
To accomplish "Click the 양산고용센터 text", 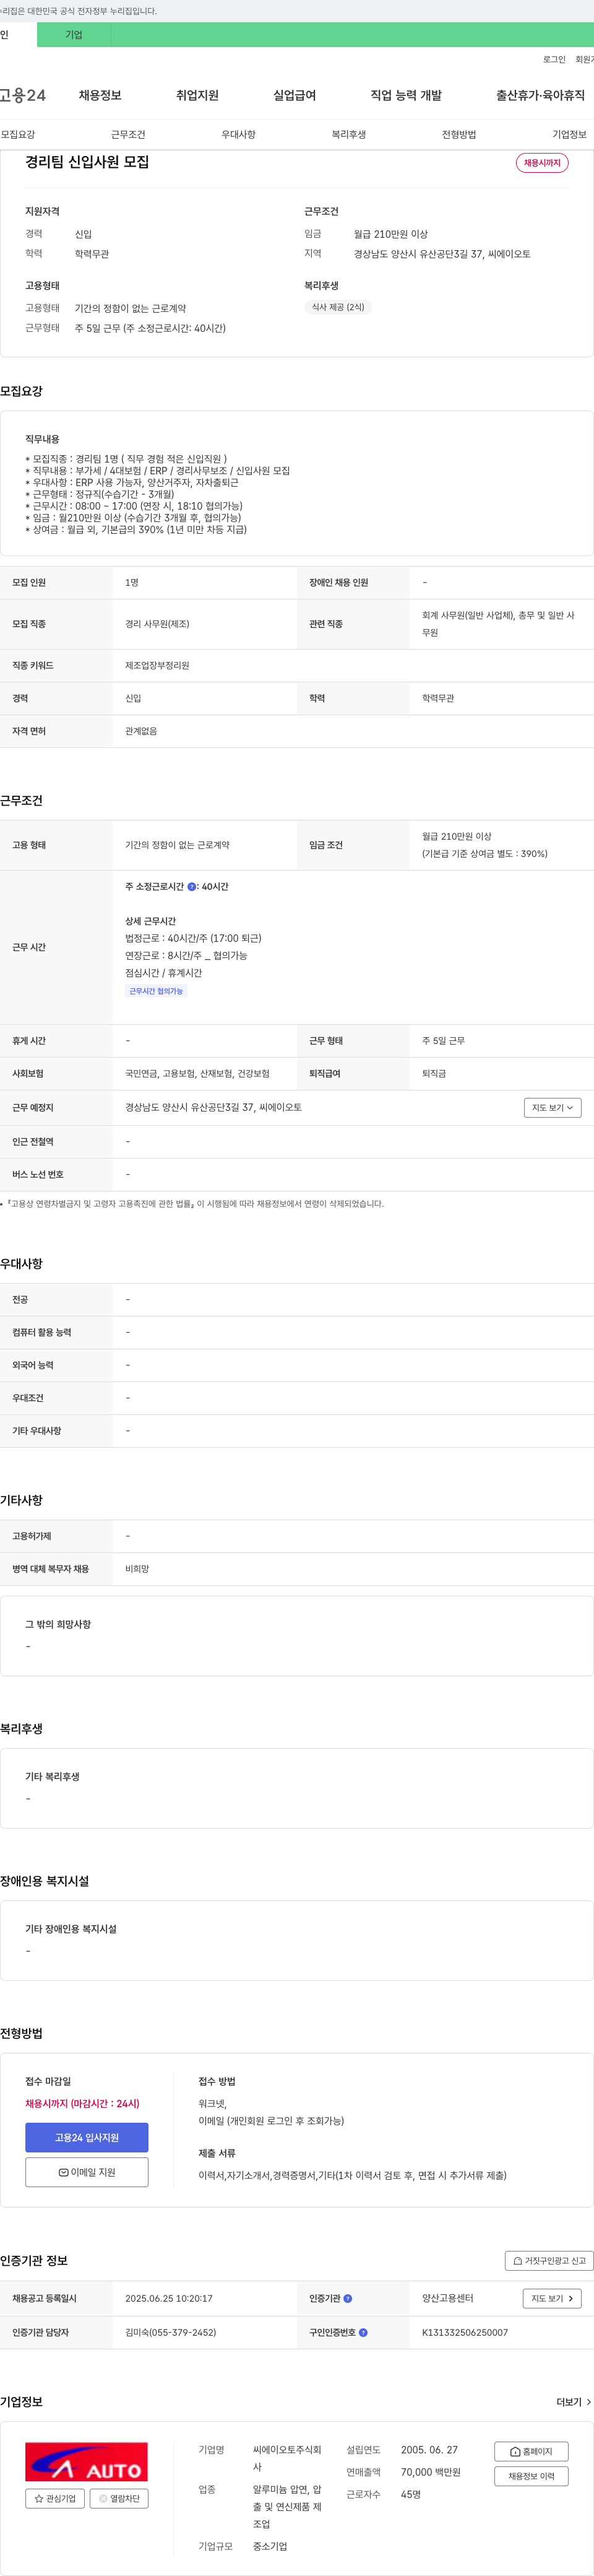I will [x=448, y=2299].
